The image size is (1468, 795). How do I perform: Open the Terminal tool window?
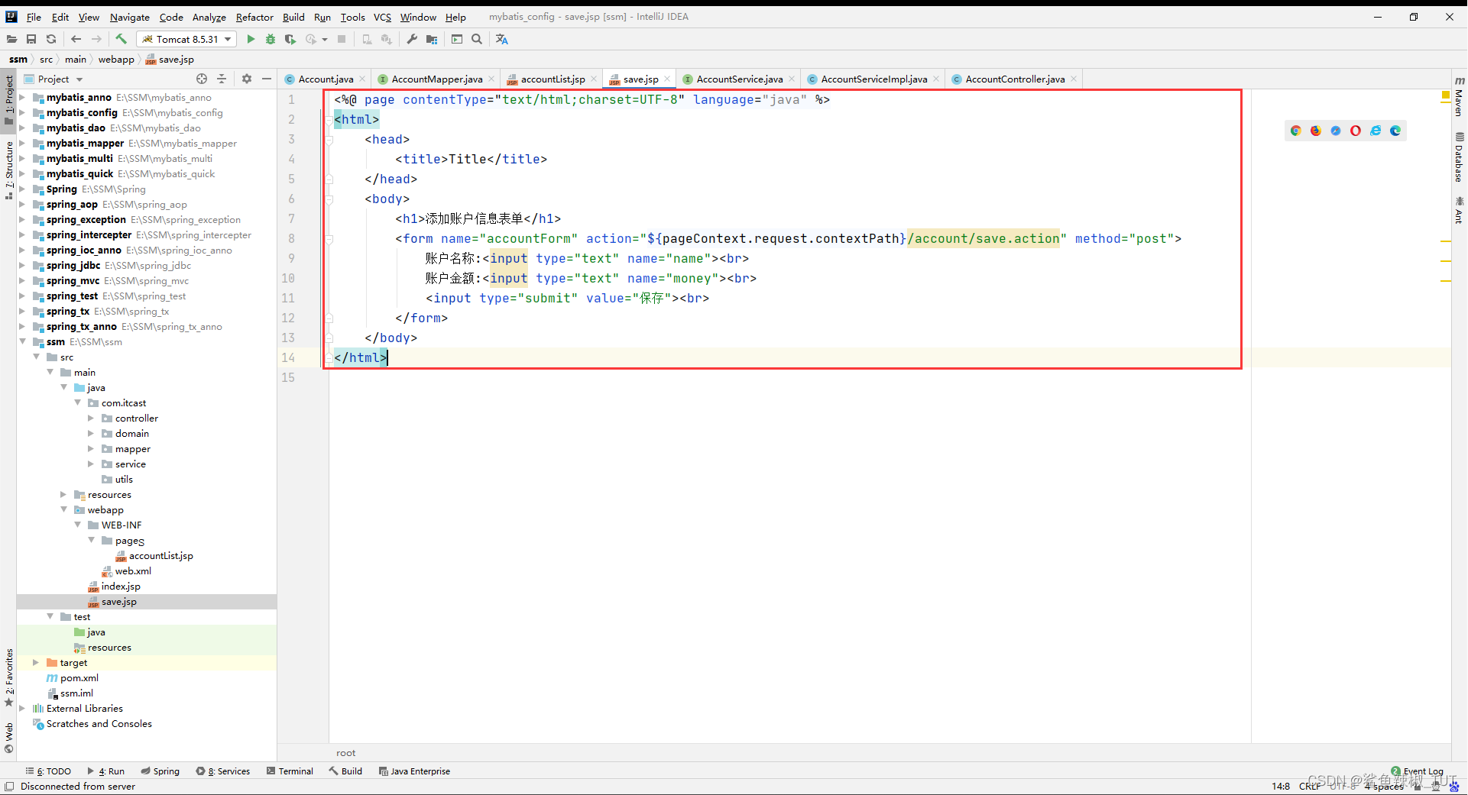pos(290,771)
